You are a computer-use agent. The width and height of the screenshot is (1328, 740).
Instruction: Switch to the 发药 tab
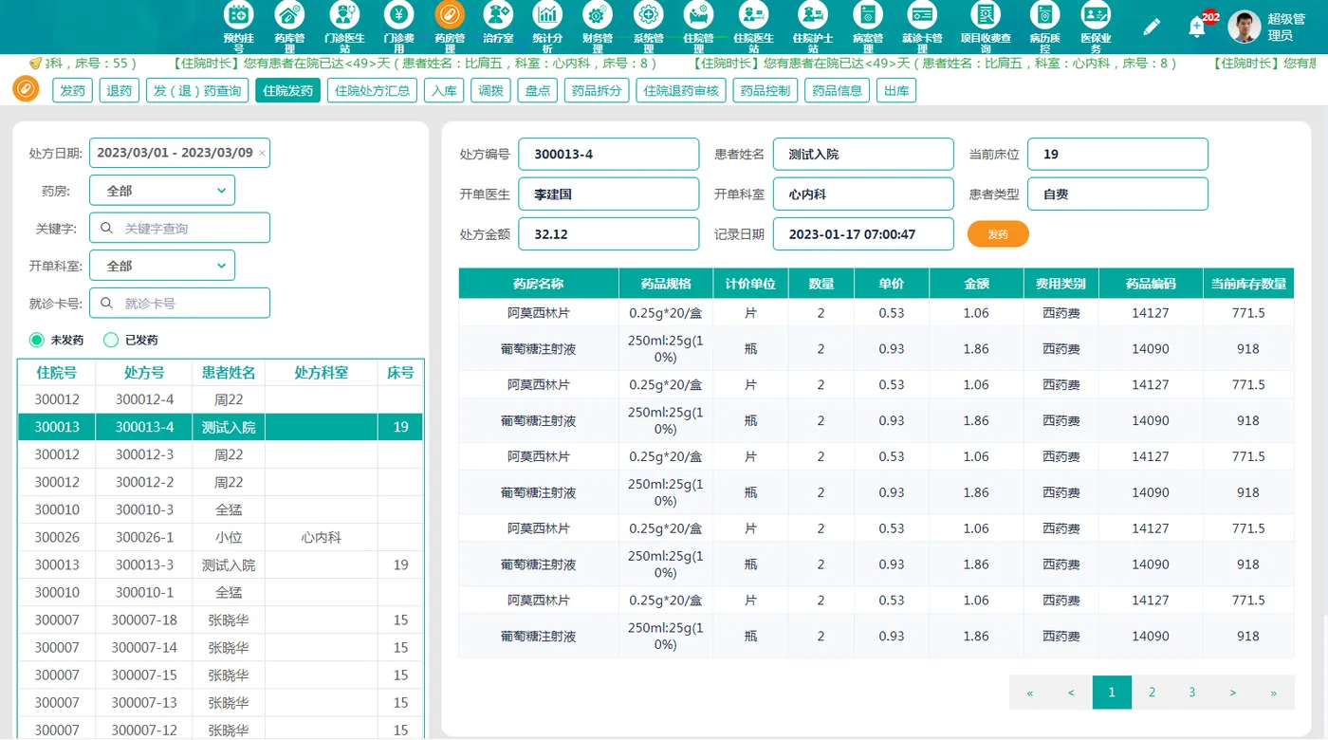point(73,91)
